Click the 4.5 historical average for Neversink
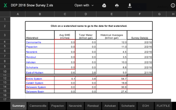176x110 pixels. click(112, 51)
